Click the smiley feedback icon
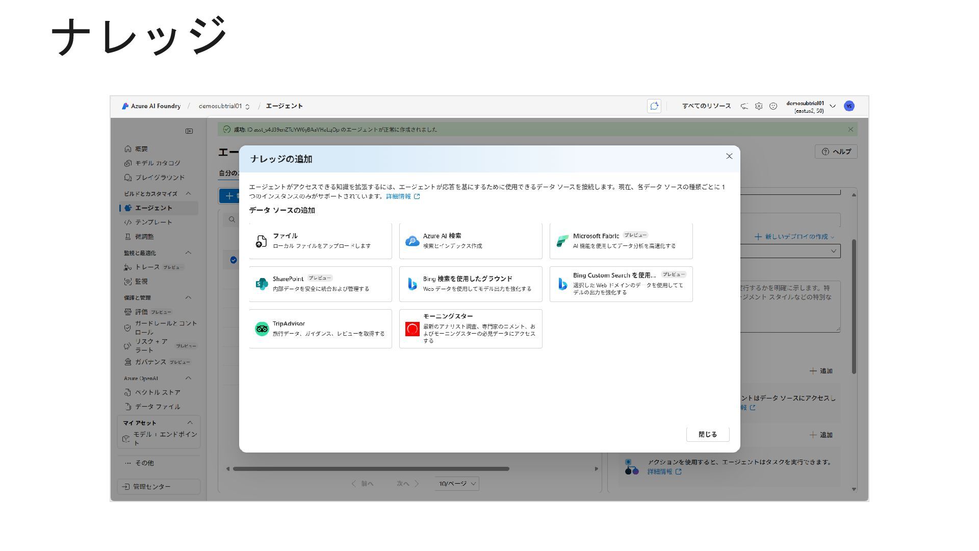This screenshot has width=979, height=551. (773, 106)
